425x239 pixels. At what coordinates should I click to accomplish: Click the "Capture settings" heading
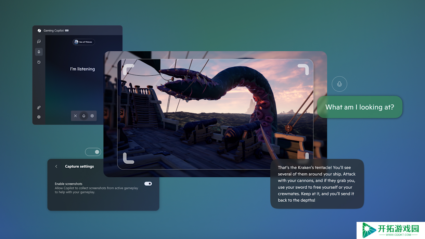click(x=79, y=166)
